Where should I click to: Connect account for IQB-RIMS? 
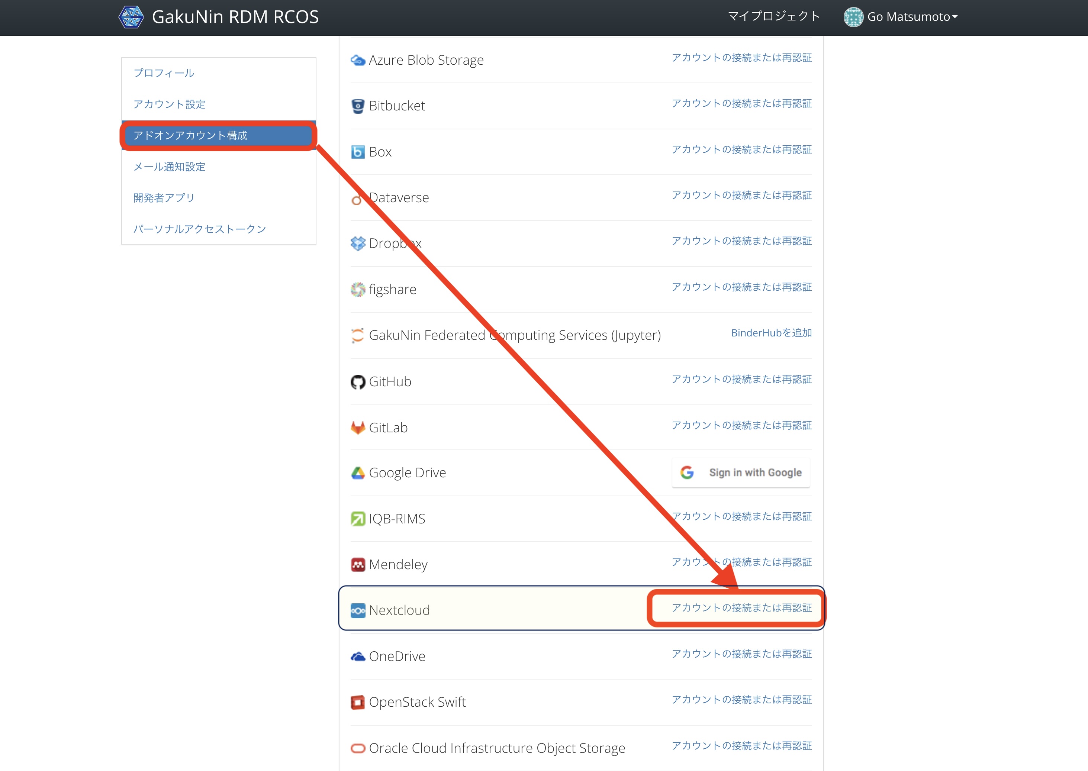742,516
